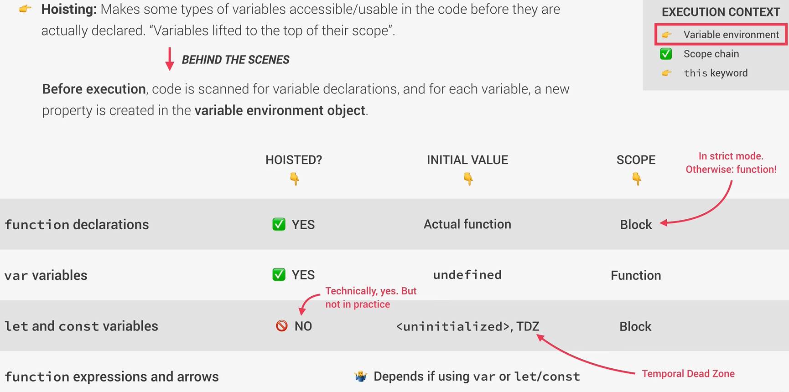Click the down-pointing hand under SCOPE
Screen dimensions: 789x392
(637, 179)
